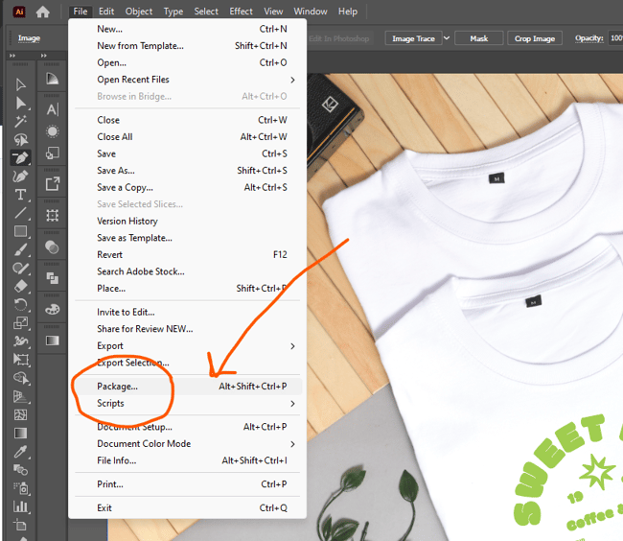Open the Select menu

click(x=206, y=12)
